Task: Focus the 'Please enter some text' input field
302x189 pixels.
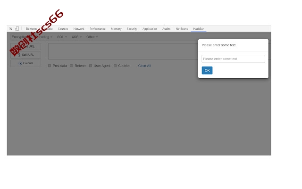Action: tap(233, 59)
